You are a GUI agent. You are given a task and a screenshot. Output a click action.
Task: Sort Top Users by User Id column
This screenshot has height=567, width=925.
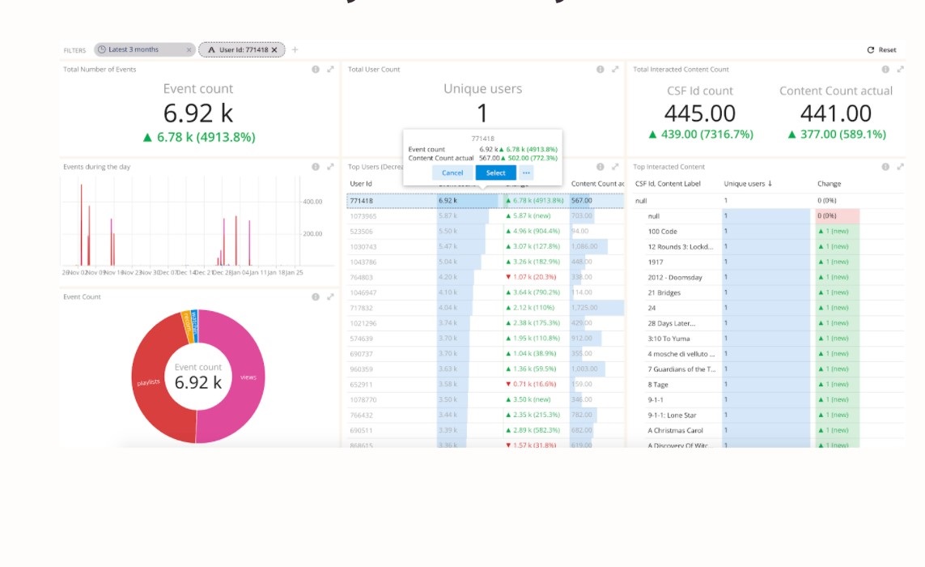click(x=361, y=184)
